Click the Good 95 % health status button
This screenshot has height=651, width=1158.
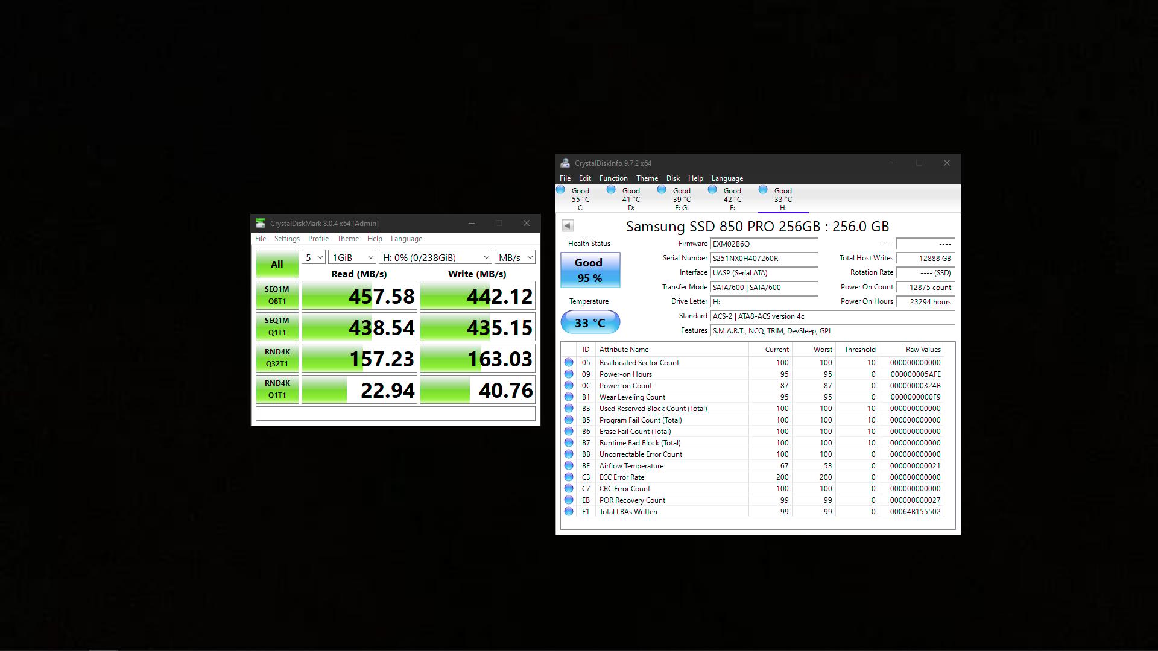click(x=590, y=270)
